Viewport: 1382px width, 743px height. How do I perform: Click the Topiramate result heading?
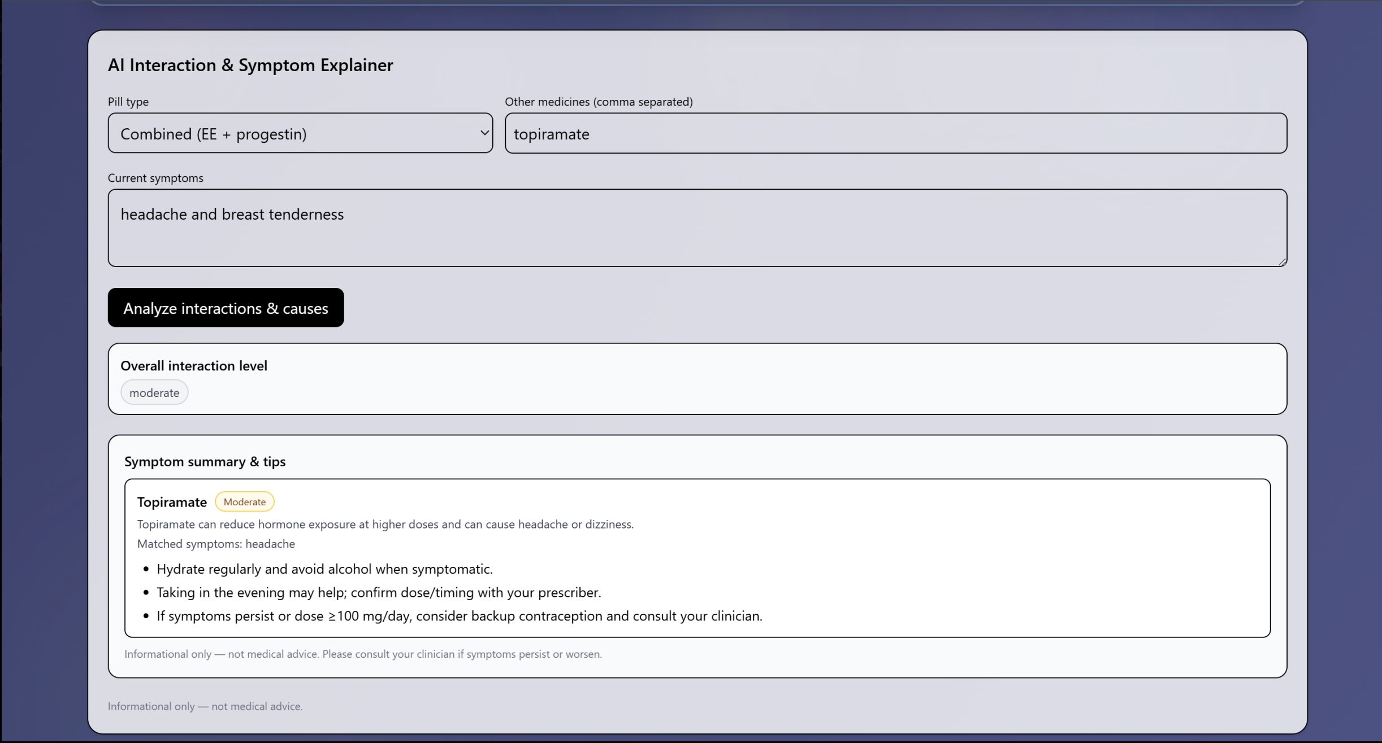(172, 502)
